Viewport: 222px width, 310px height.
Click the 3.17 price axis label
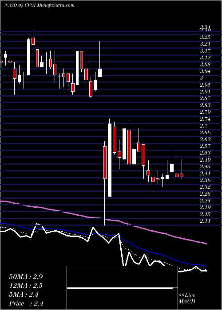tap(205, 50)
